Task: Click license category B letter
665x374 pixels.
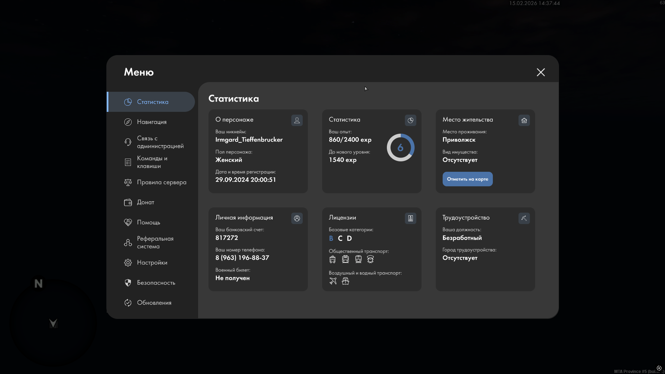Action: 331,238
